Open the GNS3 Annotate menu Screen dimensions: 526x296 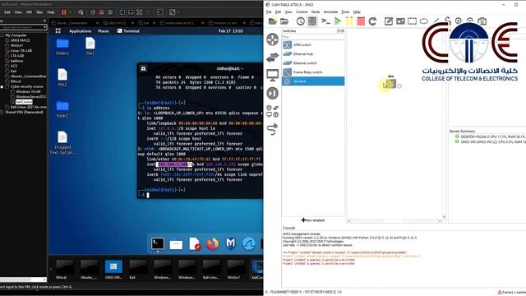(x=330, y=12)
